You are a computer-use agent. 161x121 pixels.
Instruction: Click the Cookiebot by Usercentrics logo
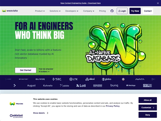pos(16,116)
